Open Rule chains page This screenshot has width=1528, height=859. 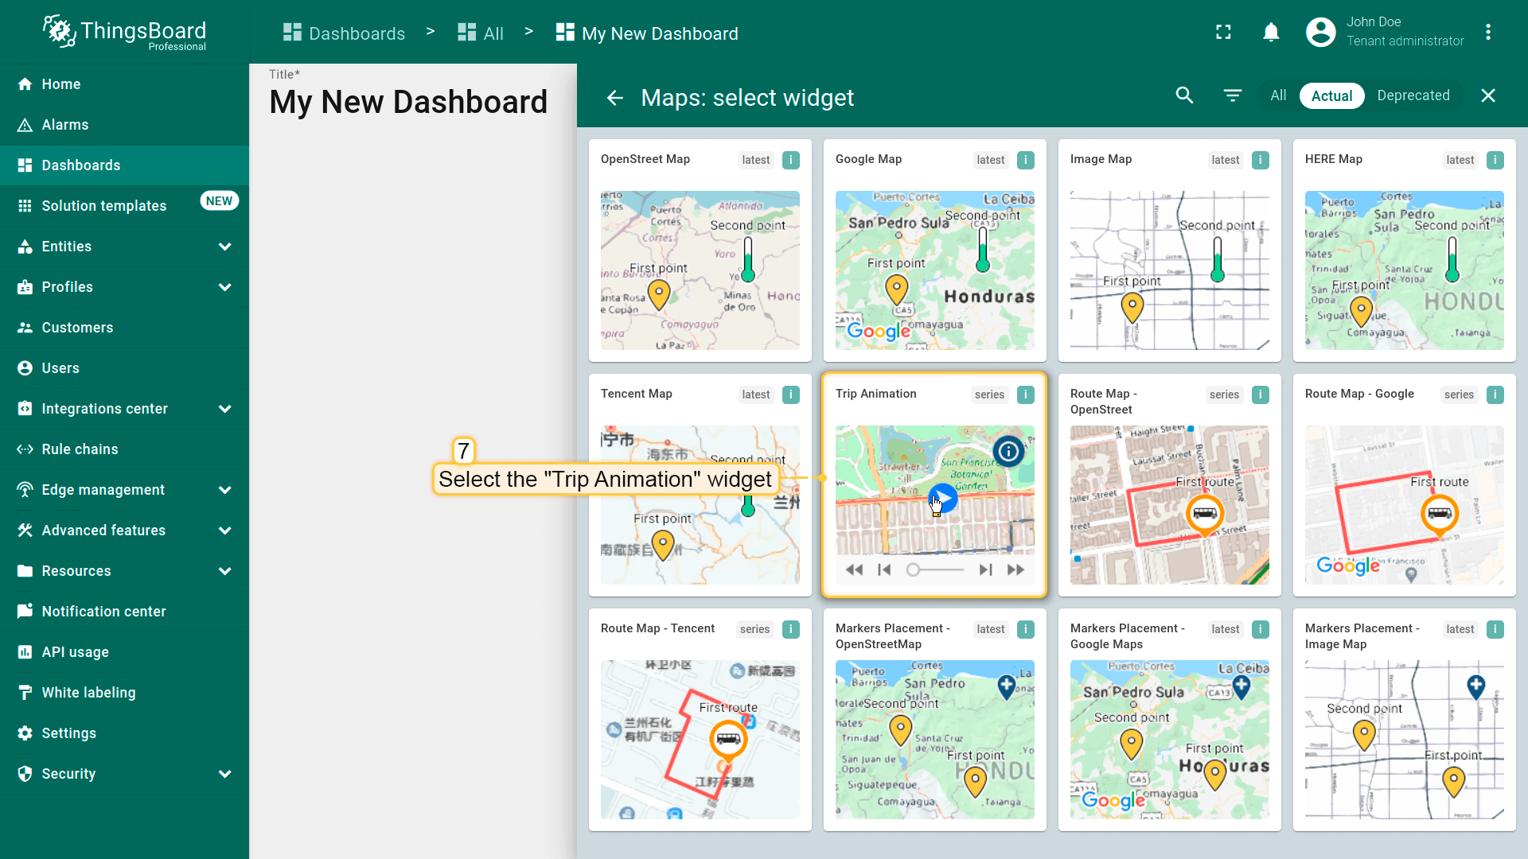click(x=124, y=449)
